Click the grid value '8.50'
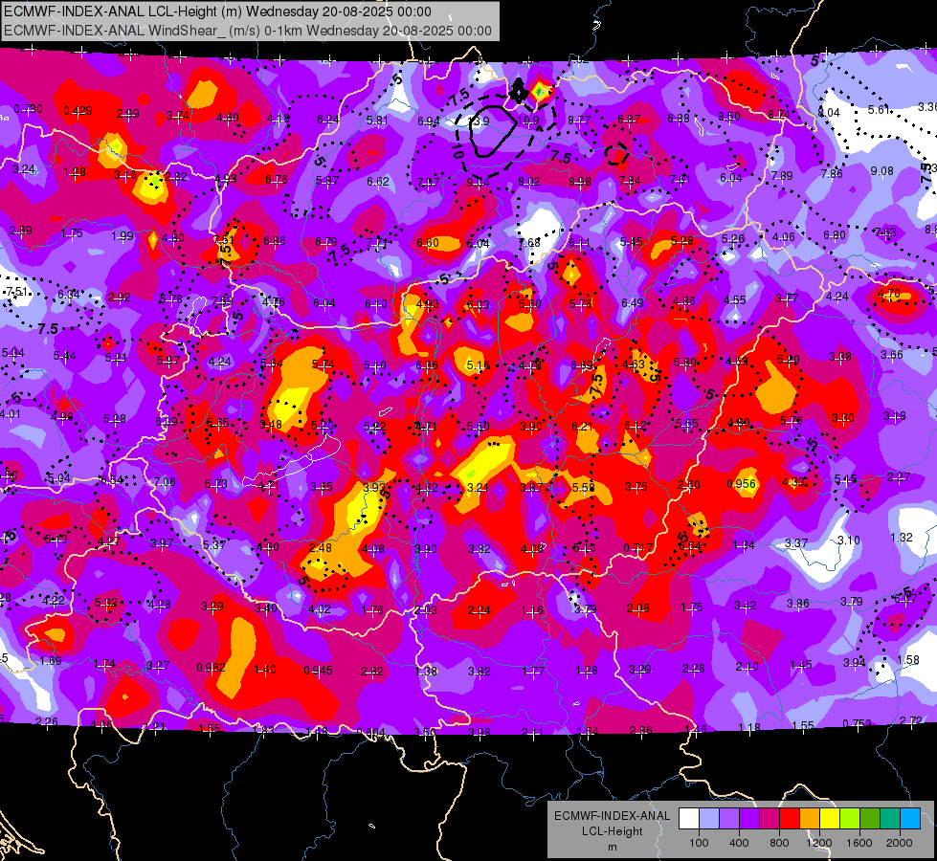The image size is (937, 861). coord(729,117)
